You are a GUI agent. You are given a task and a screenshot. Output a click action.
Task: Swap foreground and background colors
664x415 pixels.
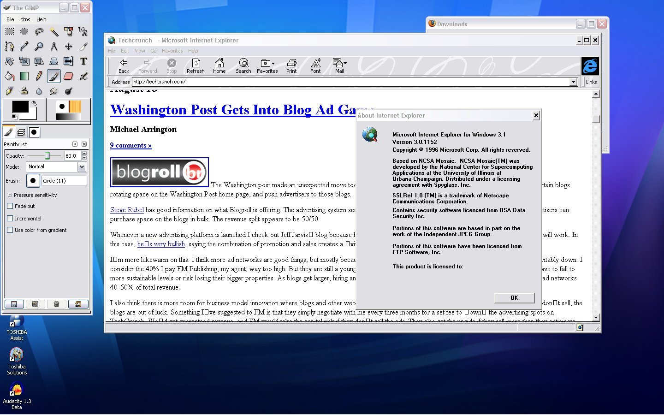tap(34, 103)
